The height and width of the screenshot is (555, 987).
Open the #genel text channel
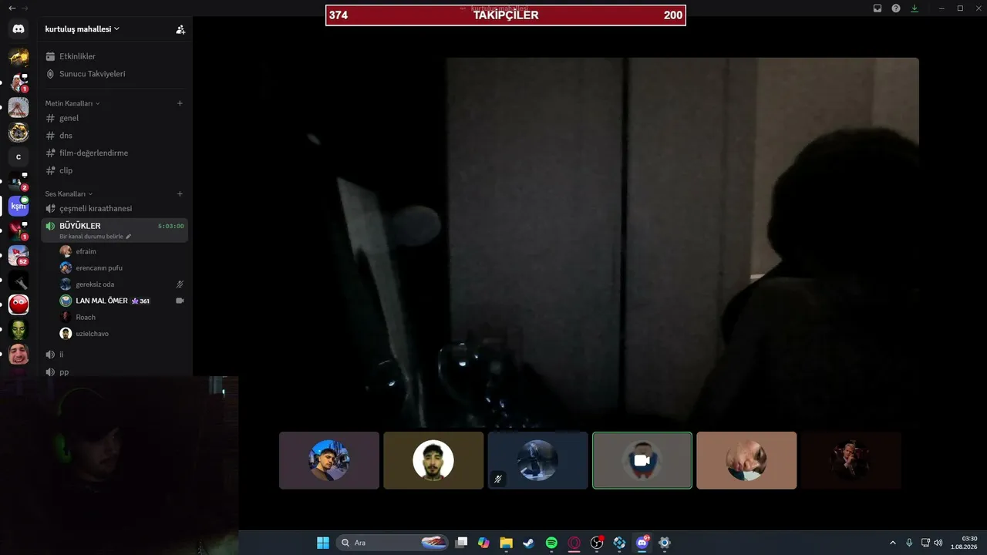point(114,118)
